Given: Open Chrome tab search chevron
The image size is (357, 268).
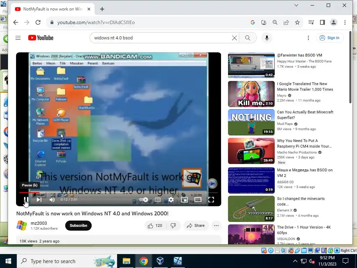Looking at the screenshot, I should pyautogui.click(x=296, y=5).
